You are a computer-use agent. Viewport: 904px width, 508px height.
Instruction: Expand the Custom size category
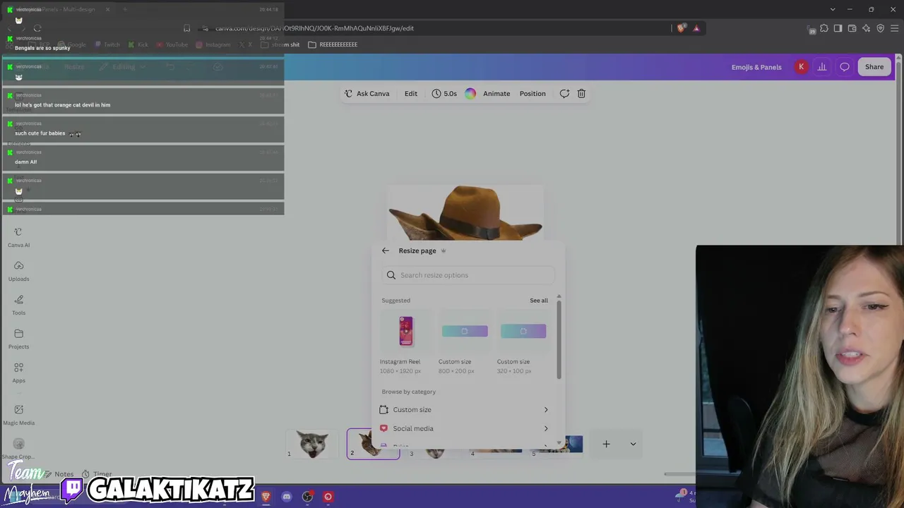coord(464,410)
